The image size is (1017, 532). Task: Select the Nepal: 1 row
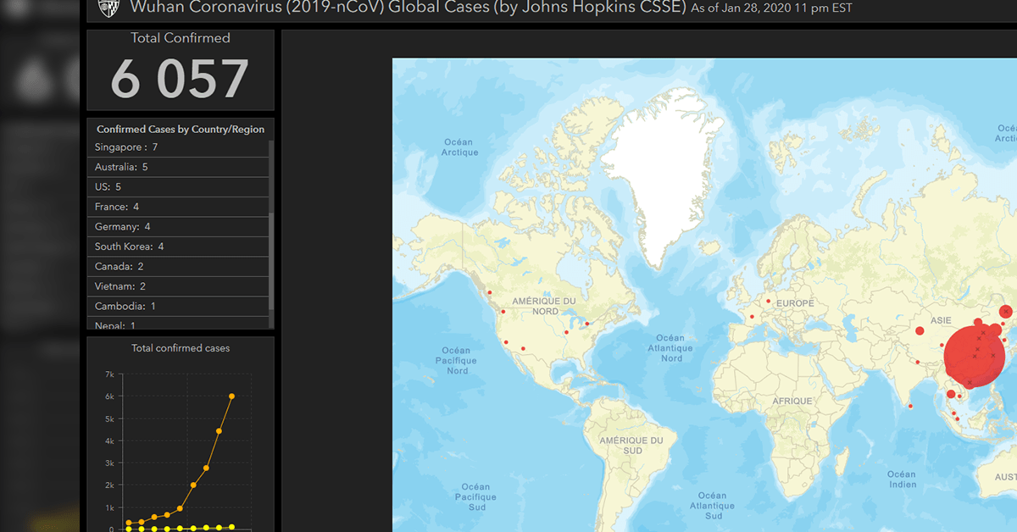click(178, 324)
